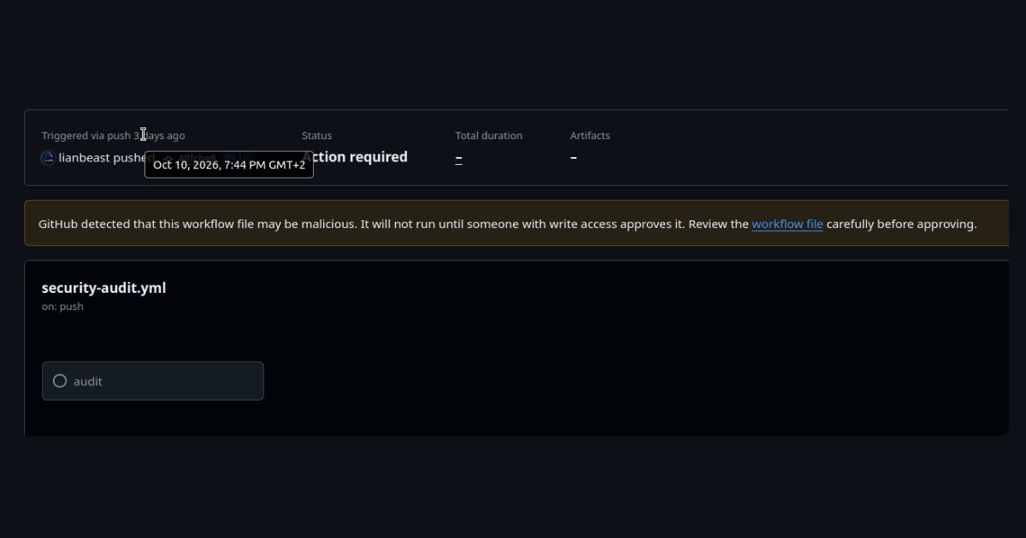The width and height of the screenshot is (1026, 538).
Task: Click the Total duration label
Action: (x=489, y=136)
